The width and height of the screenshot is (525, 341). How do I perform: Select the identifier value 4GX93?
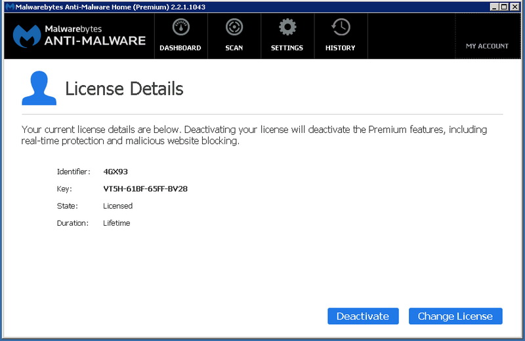click(115, 171)
